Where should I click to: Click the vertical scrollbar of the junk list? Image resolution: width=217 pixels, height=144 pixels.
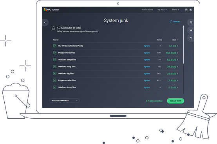tap(183, 44)
